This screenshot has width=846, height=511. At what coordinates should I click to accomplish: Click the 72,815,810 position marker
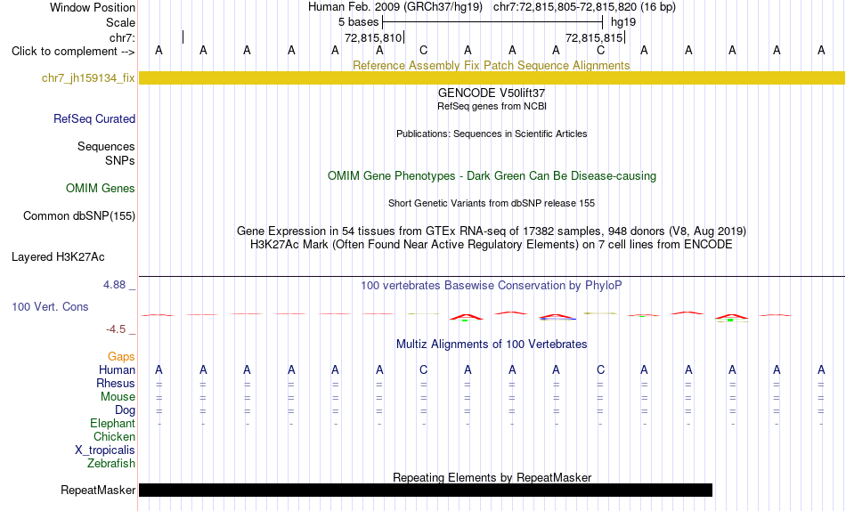pyautogui.click(x=374, y=37)
